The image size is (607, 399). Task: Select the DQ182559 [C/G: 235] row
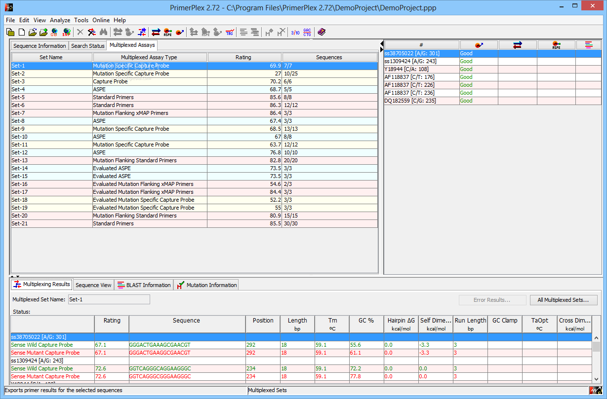pyautogui.click(x=492, y=101)
